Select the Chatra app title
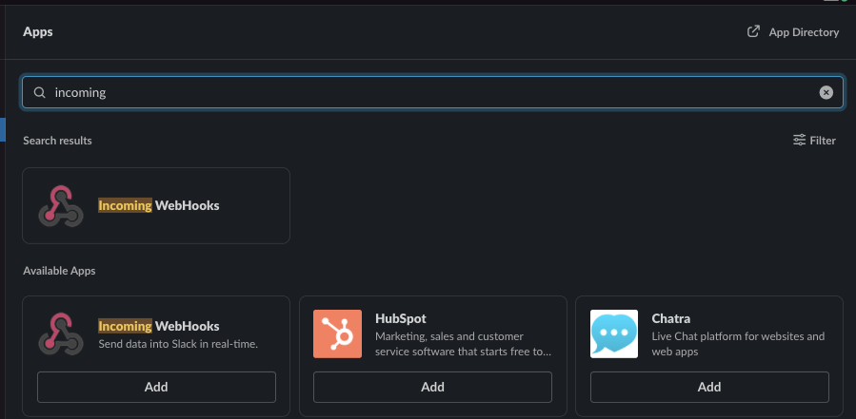Image resolution: width=856 pixels, height=419 pixels. (x=671, y=318)
